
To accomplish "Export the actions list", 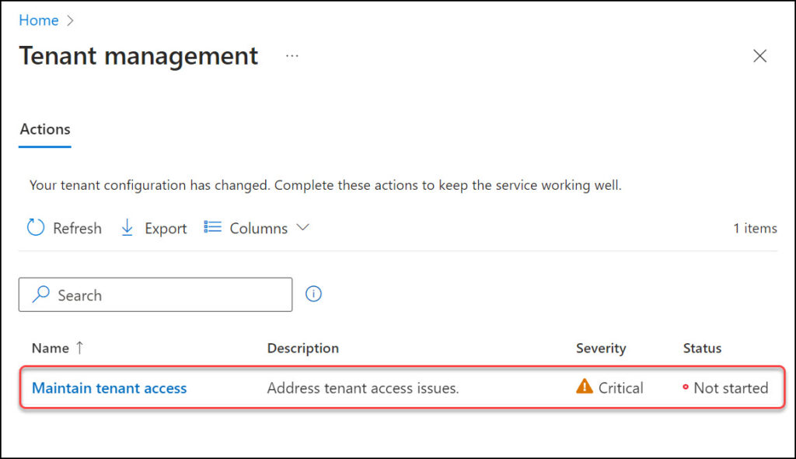I will coord(154,228).
